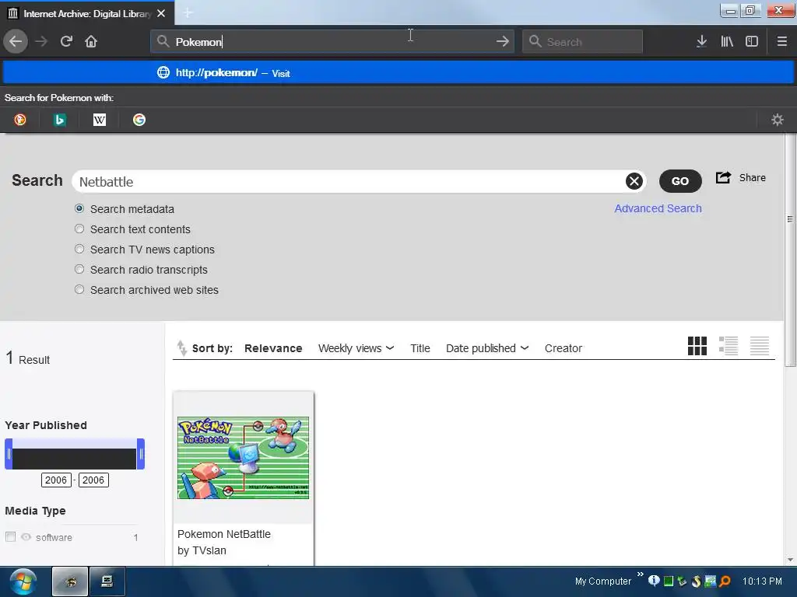Open search settings gear icon
The height and width of the screenshot is (597, 797).
point(778,120)
